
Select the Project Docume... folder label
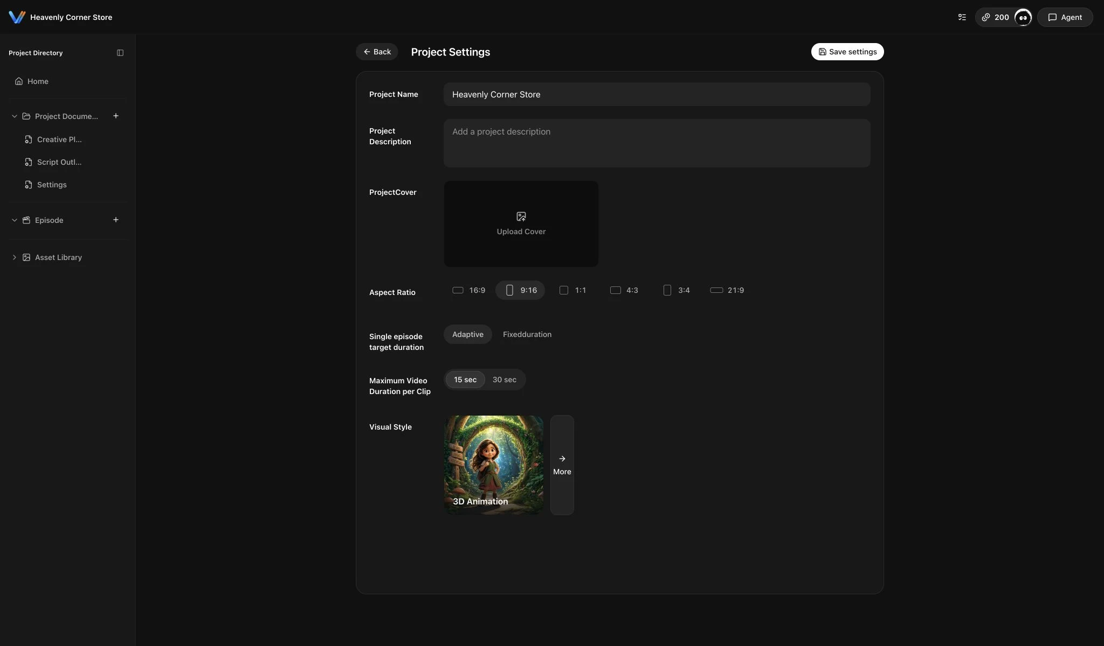pos(66,116)
